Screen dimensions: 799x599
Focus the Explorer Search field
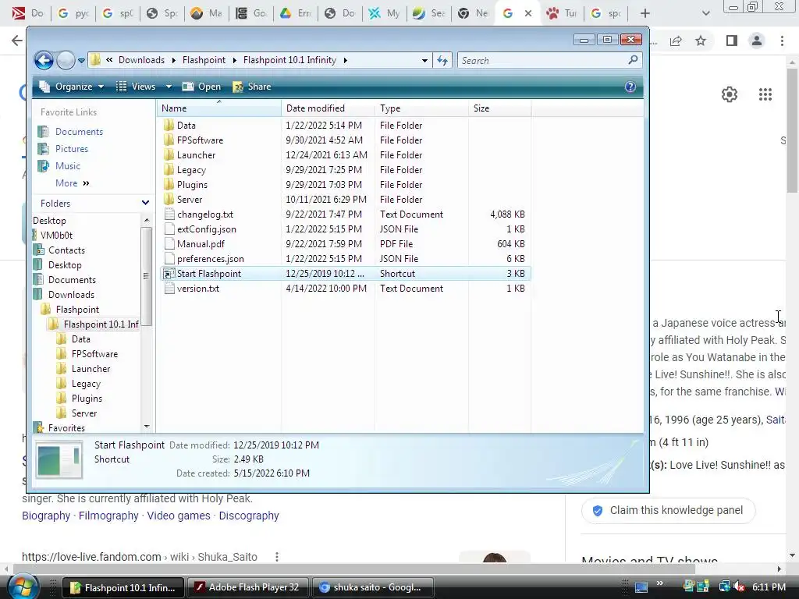pos(550,60)
